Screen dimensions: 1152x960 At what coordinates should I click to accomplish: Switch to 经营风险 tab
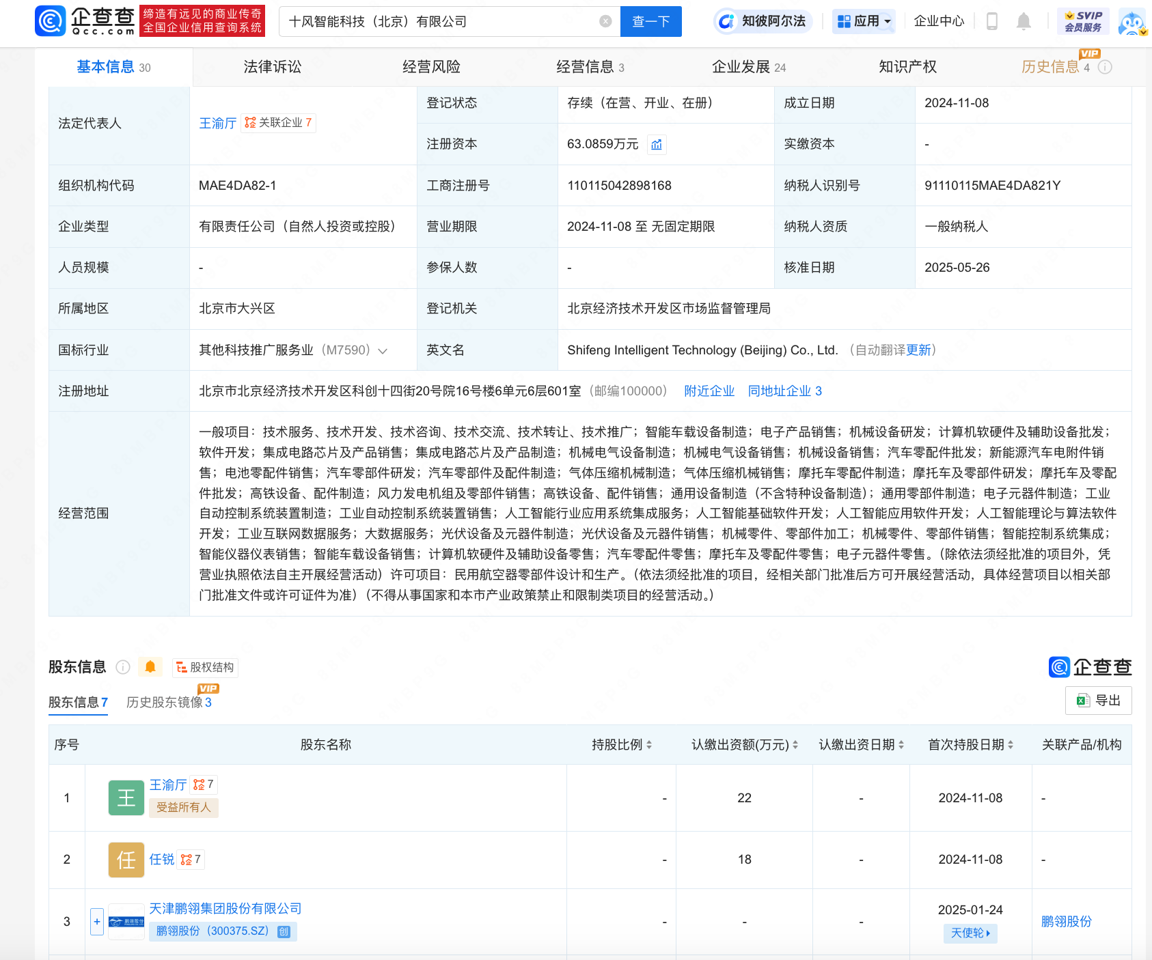(431, 67)
